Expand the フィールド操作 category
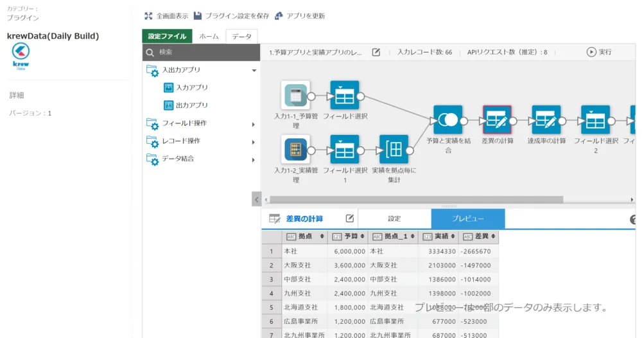The image size is (642, 338). click(254, 124)
